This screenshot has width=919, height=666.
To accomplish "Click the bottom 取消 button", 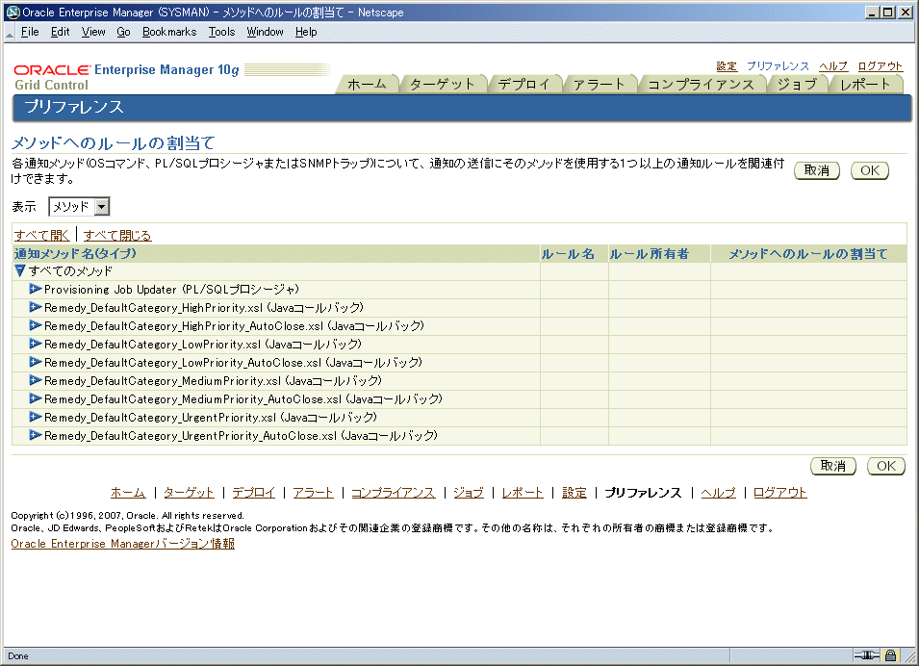I will [x=832, y=466].
